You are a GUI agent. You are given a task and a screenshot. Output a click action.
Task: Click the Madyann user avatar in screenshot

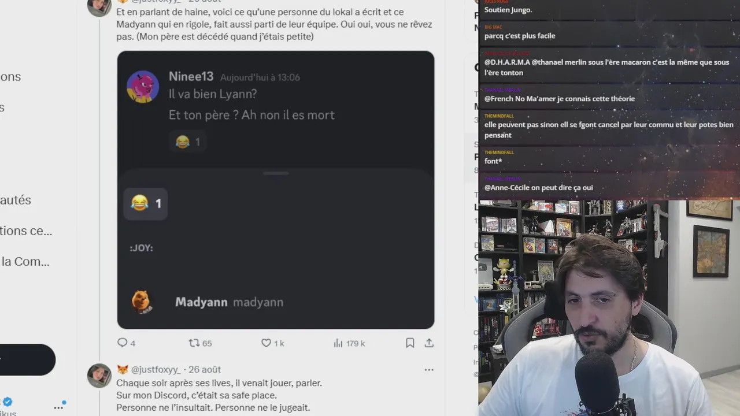coord(141,302)
